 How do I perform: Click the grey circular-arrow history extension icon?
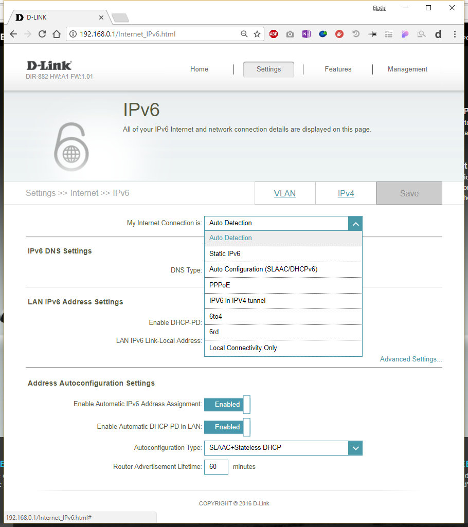[356, 34]
